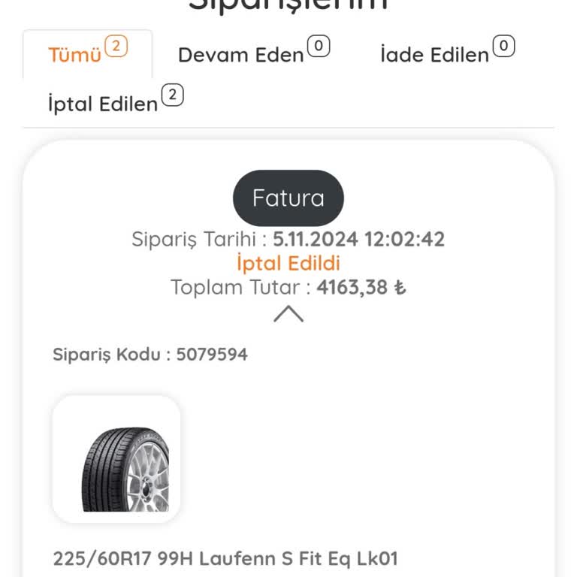Click the zero badge beside Devam Eden
577x577 pixels.
[319, 47]
